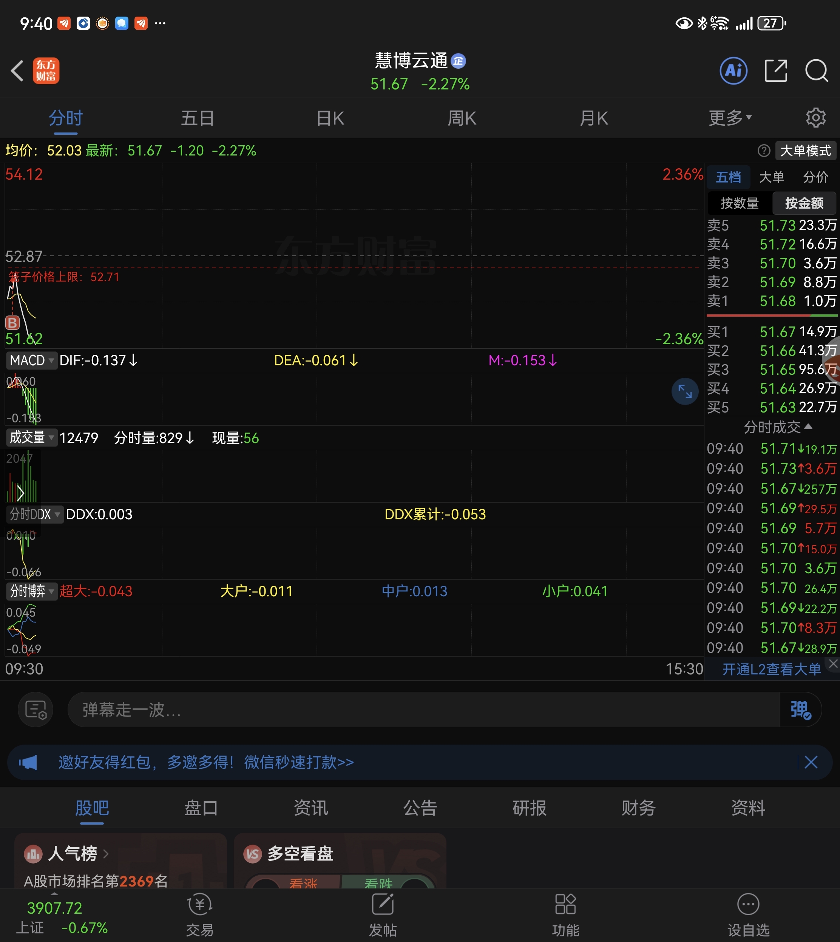Click 开通L2查看大单 link

[x=771, y=669]
